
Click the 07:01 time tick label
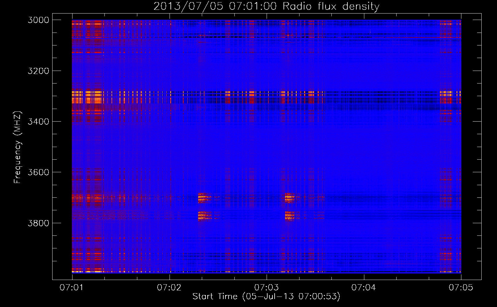pyautogui.click(x=72, y=287)
